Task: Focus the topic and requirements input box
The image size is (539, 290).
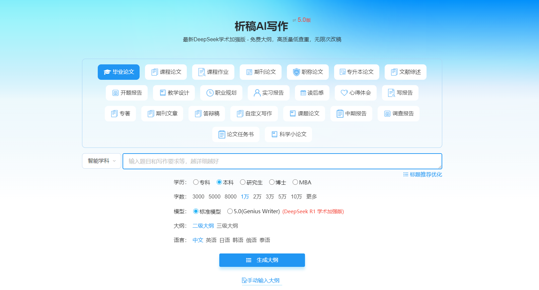Action: click(282, 161)
